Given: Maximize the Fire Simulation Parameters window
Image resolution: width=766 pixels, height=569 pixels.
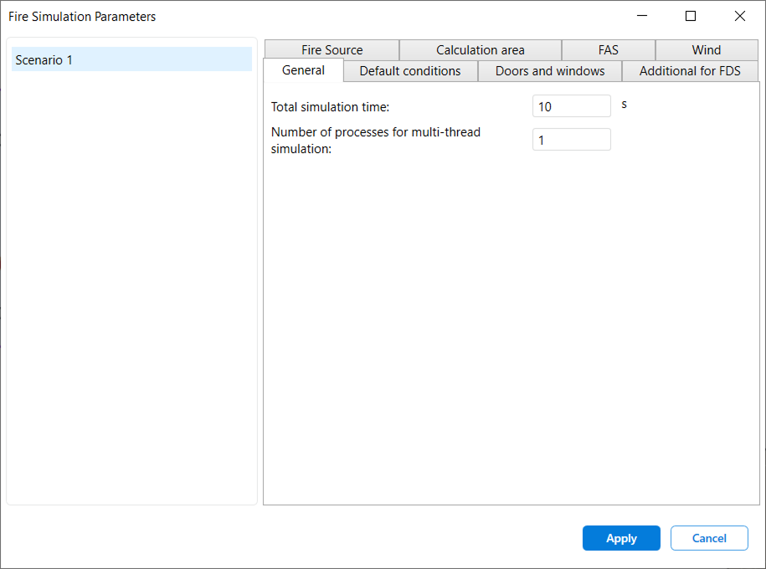Looking at the screenshot, I should tap(691, 16).
